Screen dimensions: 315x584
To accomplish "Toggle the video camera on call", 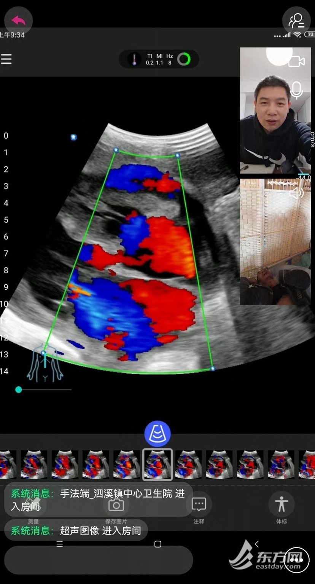I will pos(296,61).
